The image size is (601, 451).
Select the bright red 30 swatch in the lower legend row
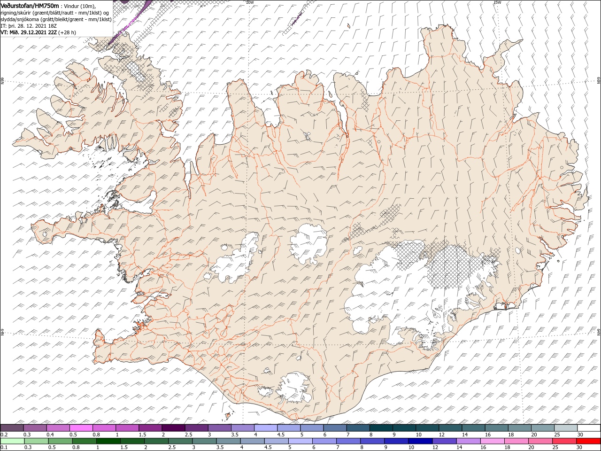pyautogui.click(x=588, y=441)
